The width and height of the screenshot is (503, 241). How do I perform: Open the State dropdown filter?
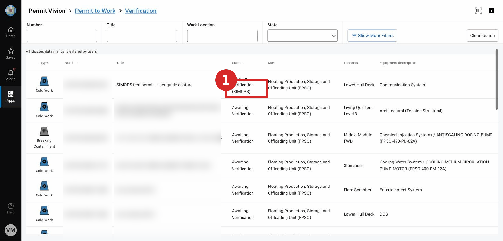[x=303, y=36]
